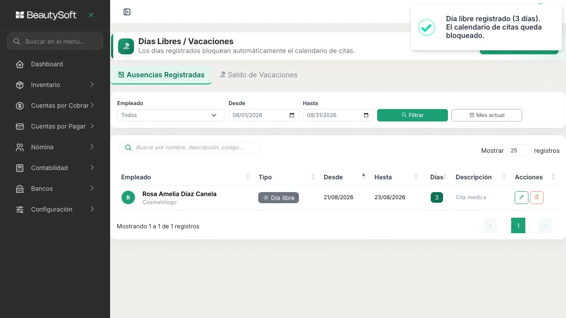The width and height of the screenshot is (566, 318).
Task: Focus the table search by nombre field
Action: pos(190,148)
